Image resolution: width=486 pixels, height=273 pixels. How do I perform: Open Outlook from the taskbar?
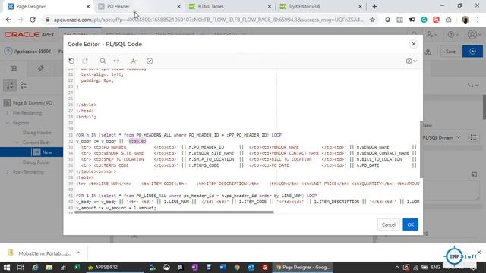click(251, 267)
